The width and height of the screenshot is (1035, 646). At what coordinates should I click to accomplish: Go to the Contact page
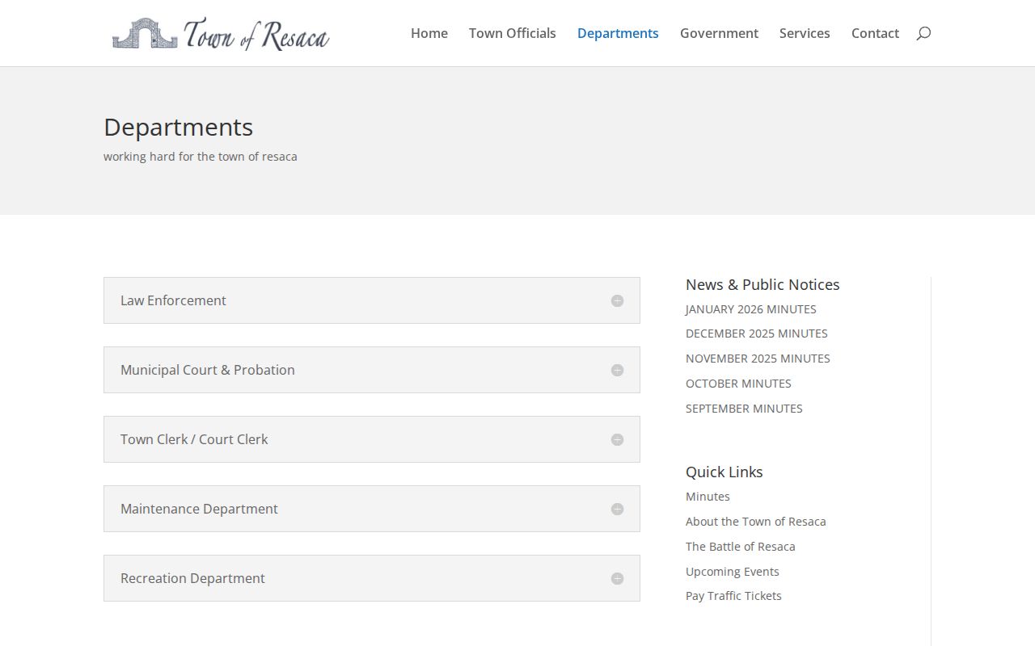(x=875, y=33)
